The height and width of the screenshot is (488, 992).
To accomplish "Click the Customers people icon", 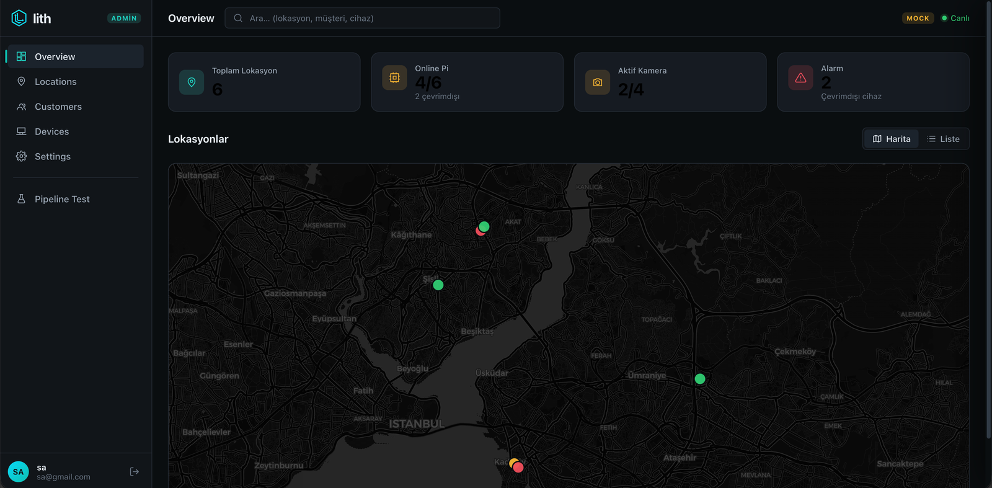I will pos(21,107).
